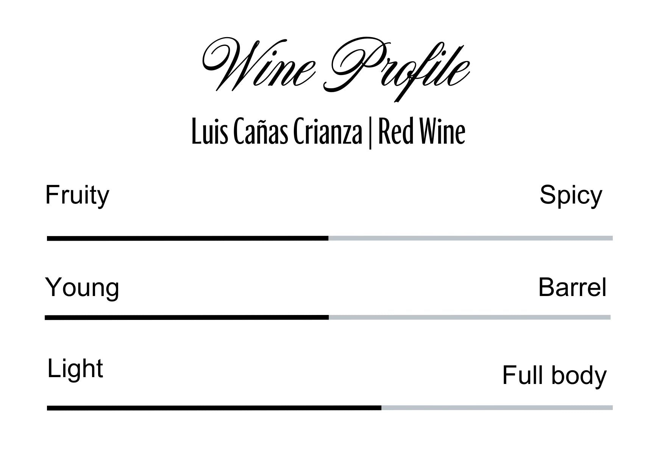Image resolution: width=662 pixels, height=470 pixels.
Task: Click the "Red Wine" text in the subtitle
Action: coord(422,132)
